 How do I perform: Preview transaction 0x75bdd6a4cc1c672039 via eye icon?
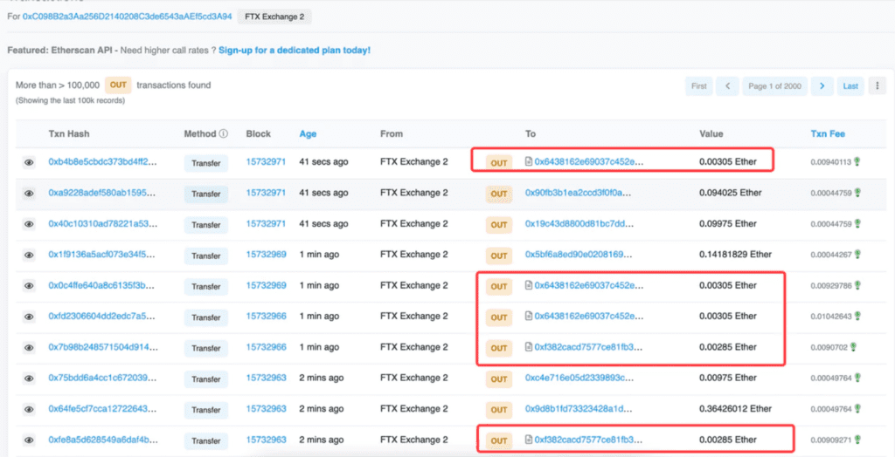point(29,378)
